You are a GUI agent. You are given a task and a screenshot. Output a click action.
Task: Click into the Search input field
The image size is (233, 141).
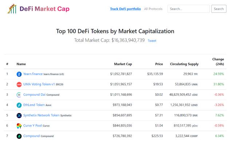[x=189, y=9]
